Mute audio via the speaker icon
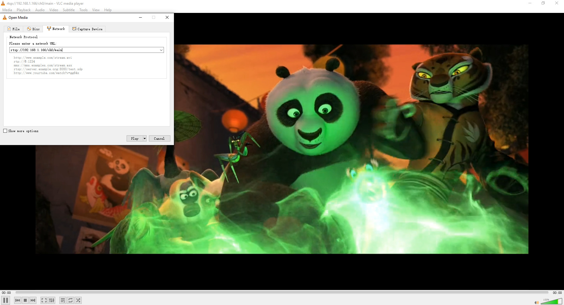Screen dimensions: 564x305 point(536,302)
